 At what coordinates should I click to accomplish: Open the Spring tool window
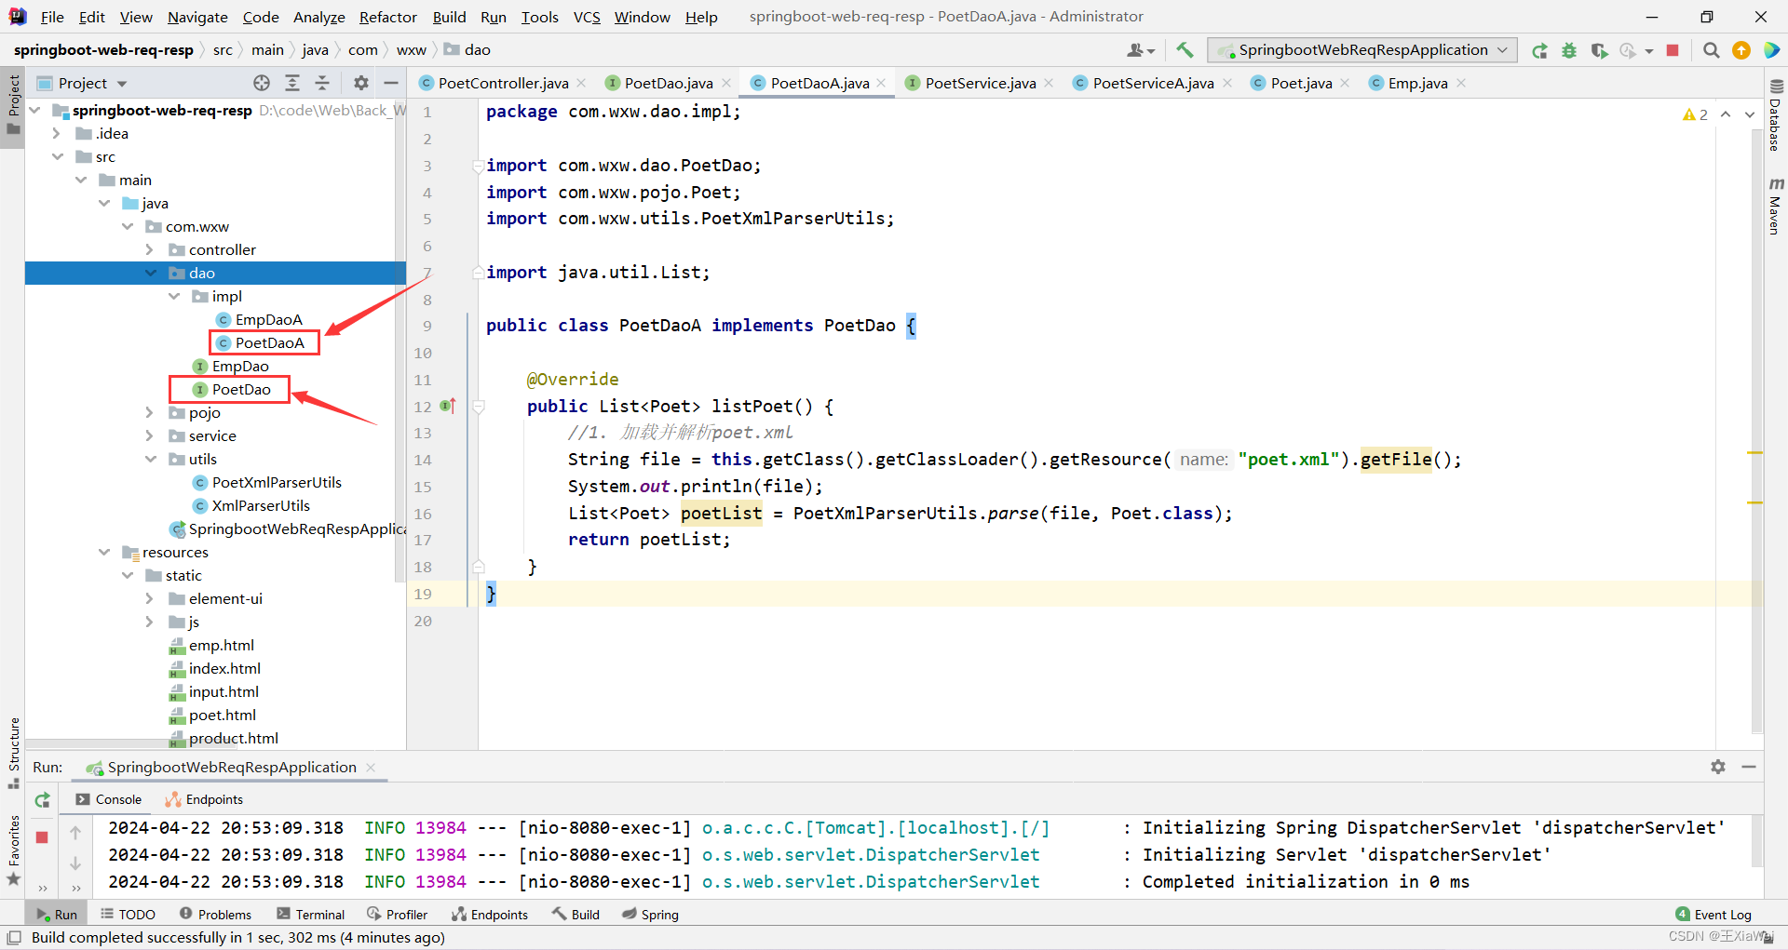(651, 915)
